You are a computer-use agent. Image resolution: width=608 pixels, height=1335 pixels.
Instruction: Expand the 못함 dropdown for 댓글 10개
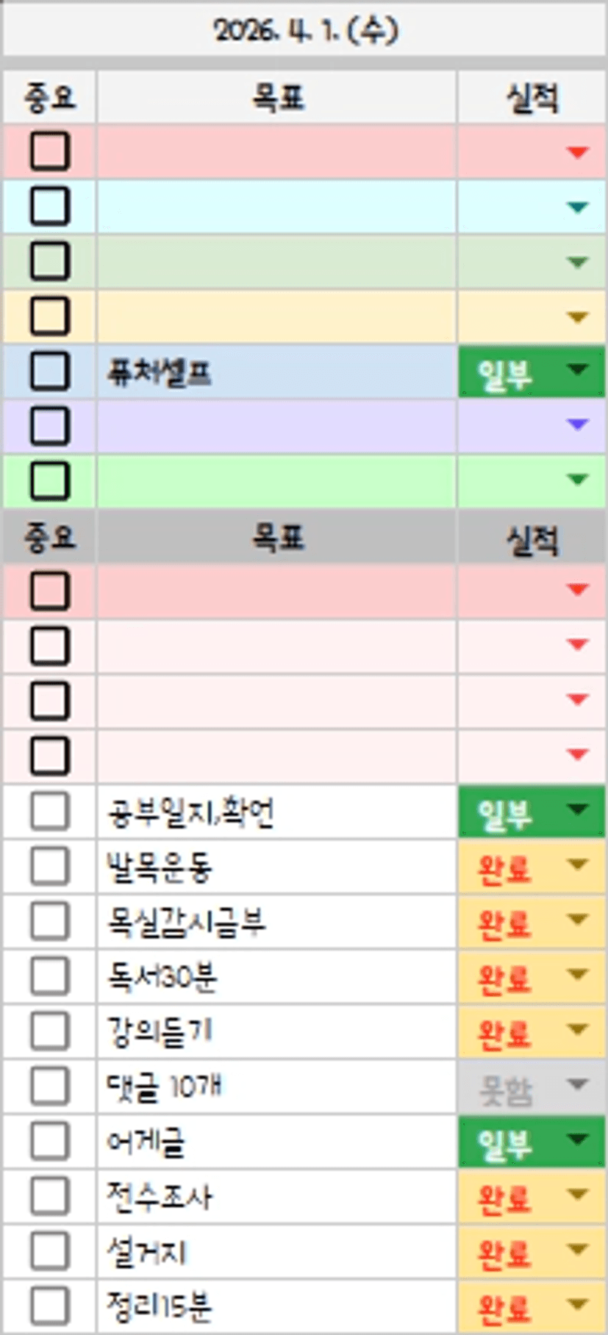pyautogui.click(x=578, y=1084)
